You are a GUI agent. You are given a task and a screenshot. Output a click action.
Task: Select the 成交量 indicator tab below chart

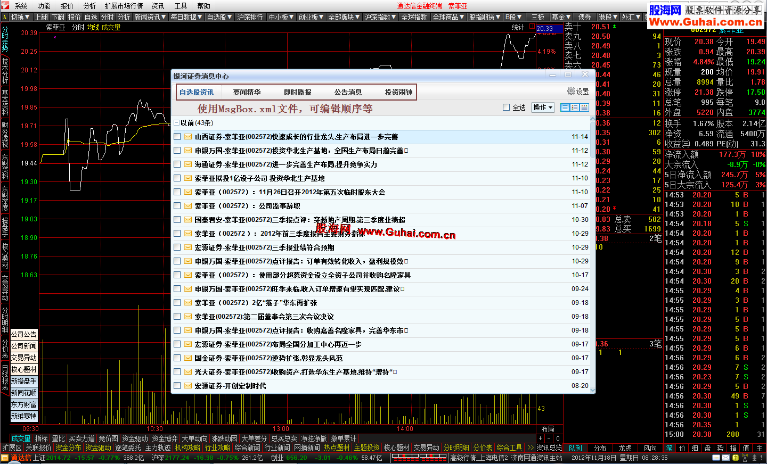(x=21, y=438)
